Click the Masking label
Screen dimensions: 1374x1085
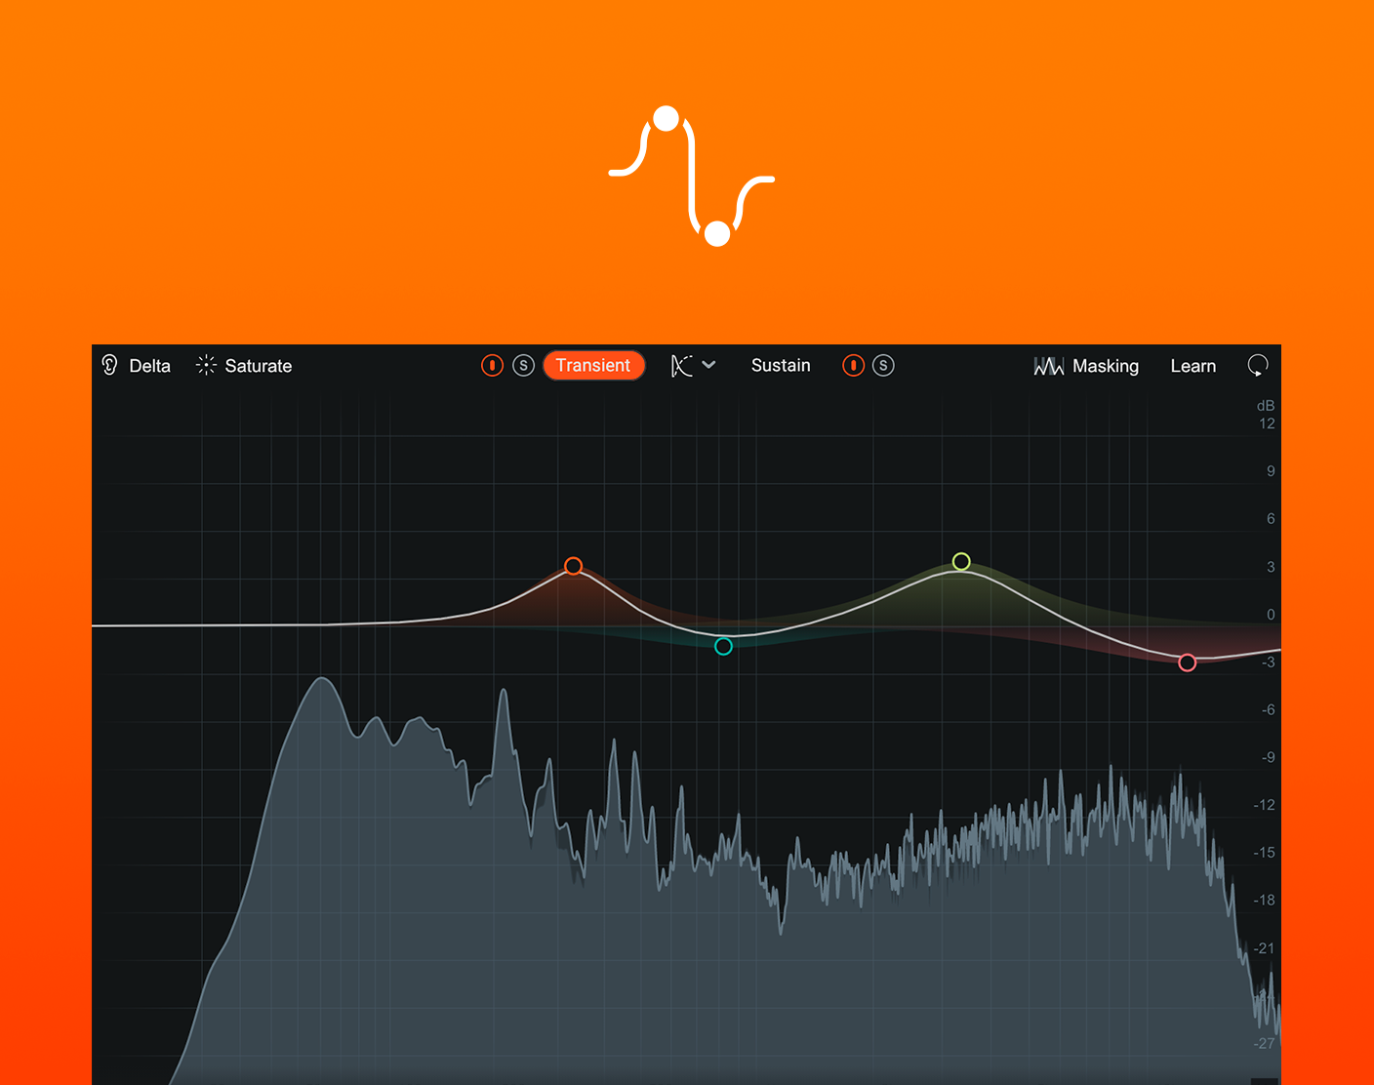(1106, 366)
